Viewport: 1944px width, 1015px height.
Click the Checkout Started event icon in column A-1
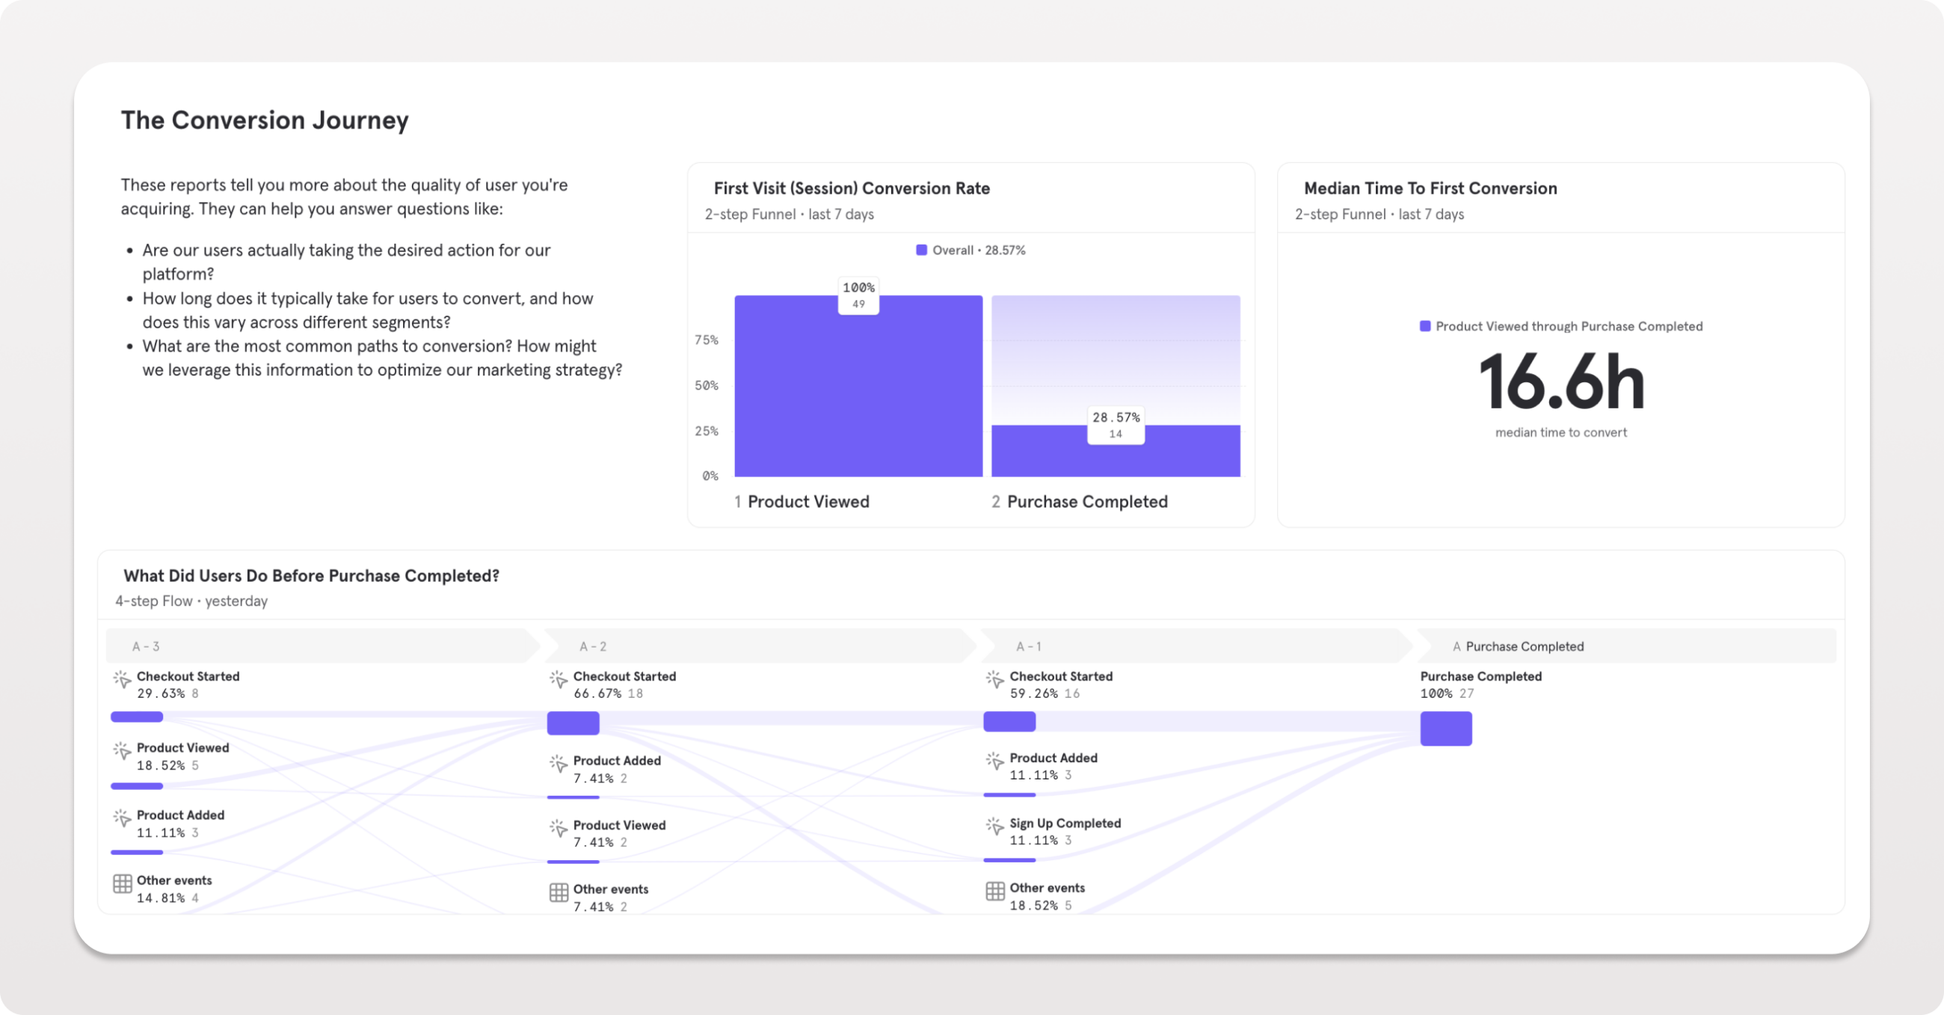994,678
